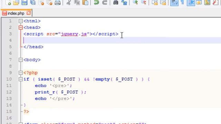Click the Cut scissors icon
Viewport: 221px width, 124px height.
pyautogui.click(x=68, y=2)
